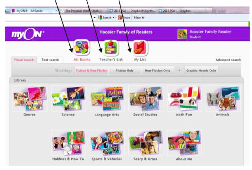This screenshot has height=170, width=252.
Task: Select Non-Fiction Only filter
Action: pyautogui.click(x=157, y=71)
